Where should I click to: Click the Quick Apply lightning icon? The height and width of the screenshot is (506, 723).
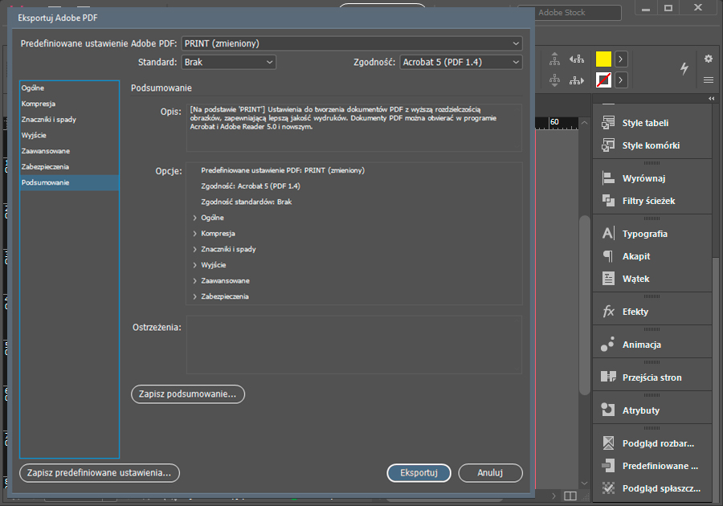click(684, 68)
